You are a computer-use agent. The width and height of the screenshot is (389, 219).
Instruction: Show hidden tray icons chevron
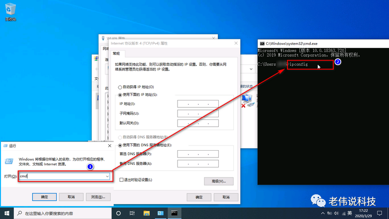click(x=322, y=213)
